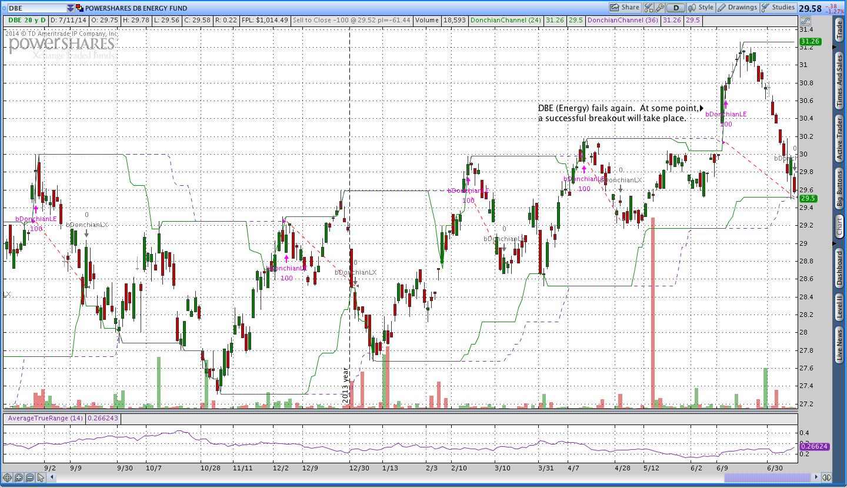Click the 2013 year vertical marker label
The image size is (847, 488).
pos(346,386)
